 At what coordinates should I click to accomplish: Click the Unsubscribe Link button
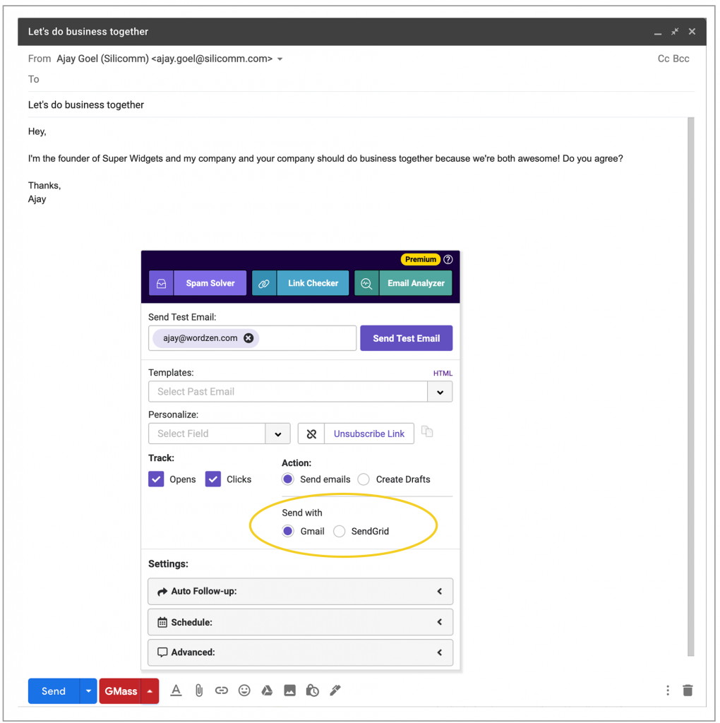(368, 434)
